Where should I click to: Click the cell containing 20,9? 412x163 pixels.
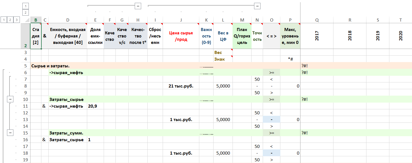coord(95,106)
